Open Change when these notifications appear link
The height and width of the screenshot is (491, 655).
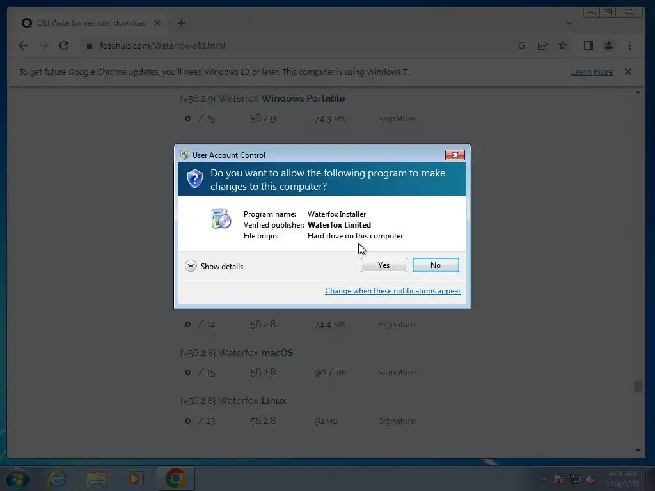393,291
